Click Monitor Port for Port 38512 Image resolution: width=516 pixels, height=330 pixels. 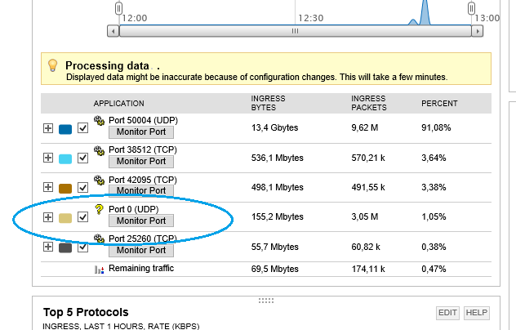pyautogui.click(x=141, y=162)
